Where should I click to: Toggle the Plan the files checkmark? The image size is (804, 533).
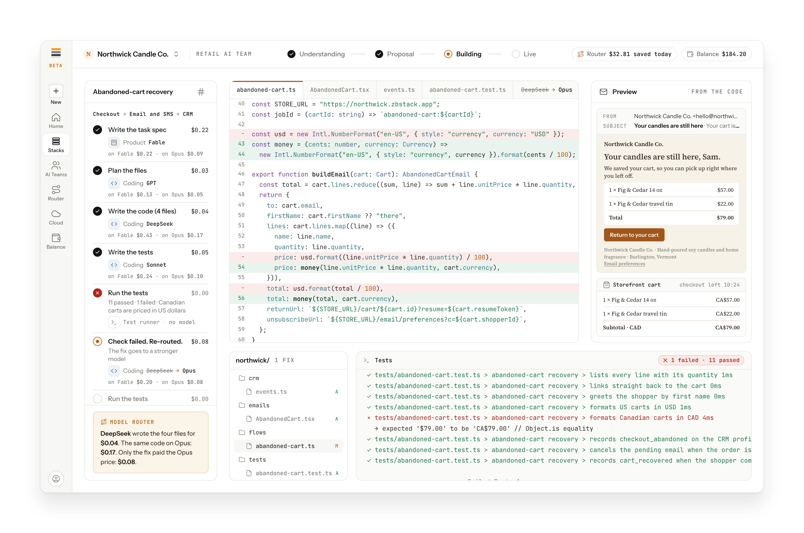coord(97,171)
